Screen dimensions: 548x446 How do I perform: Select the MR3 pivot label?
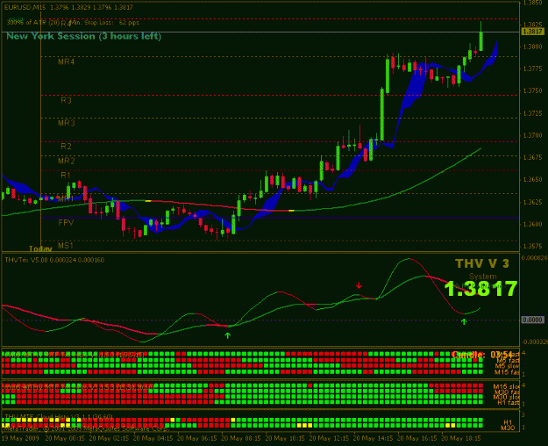pyautogui.click(x=66, y=123)
